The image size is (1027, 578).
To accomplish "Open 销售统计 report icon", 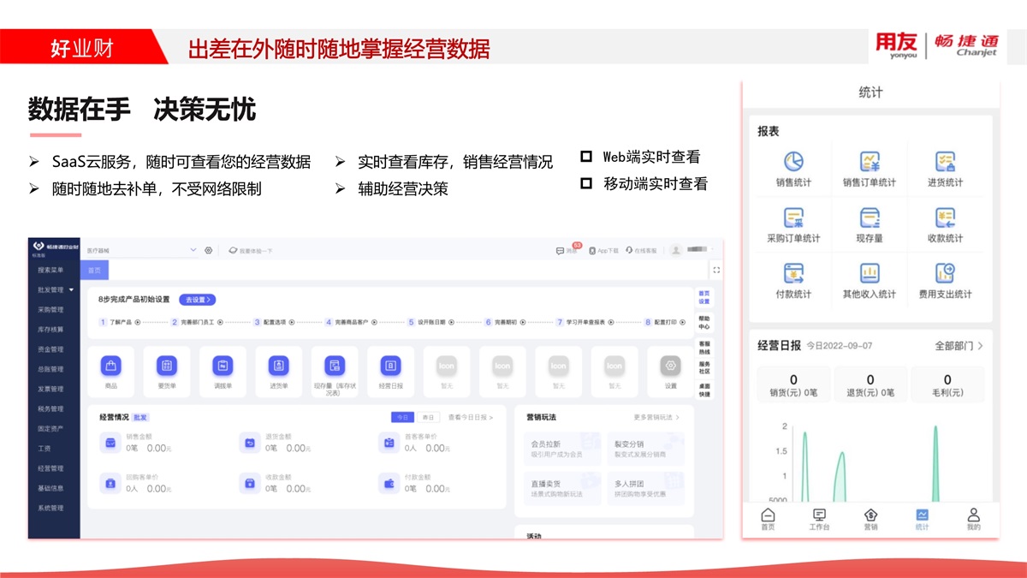I will [793, 163].
